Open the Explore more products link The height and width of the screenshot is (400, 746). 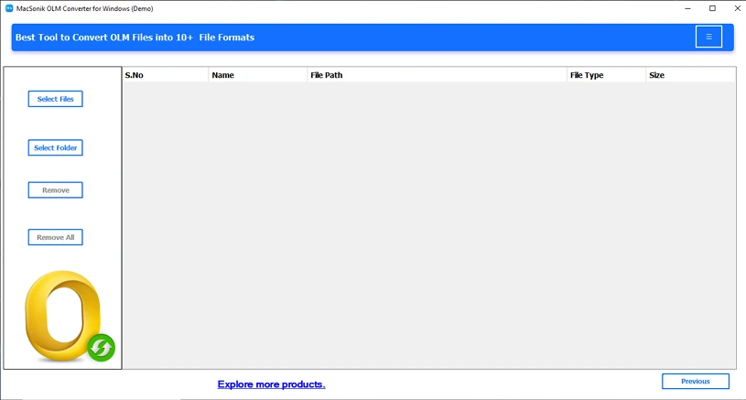[271, 384]
